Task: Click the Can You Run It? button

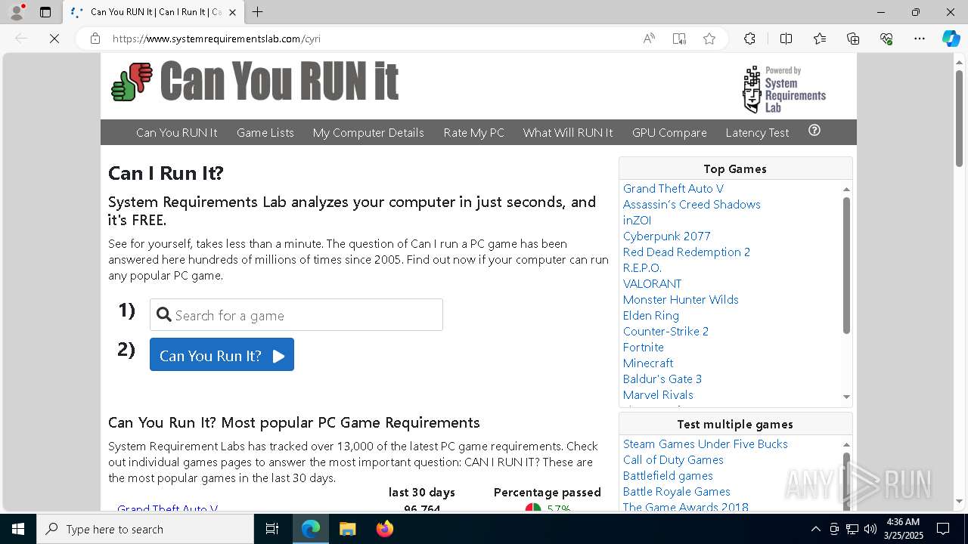Action: pos(222,355)
